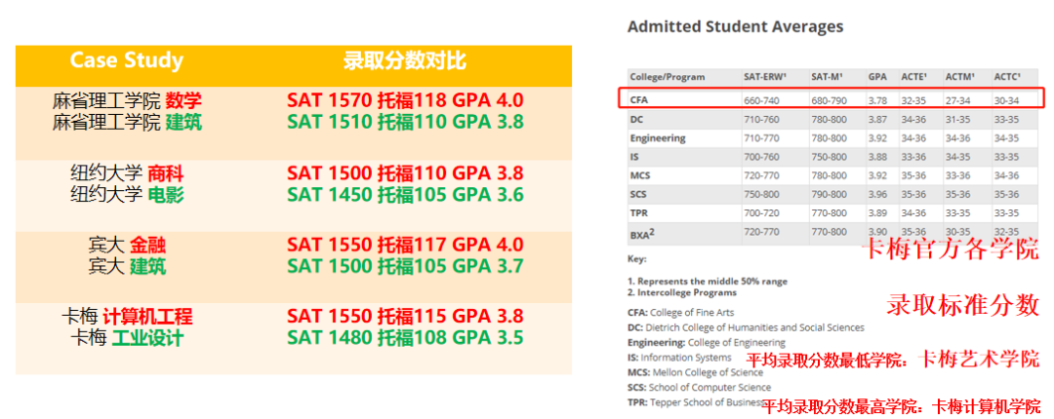Click the 'SAT-M' column header

(x=826, y=77)
